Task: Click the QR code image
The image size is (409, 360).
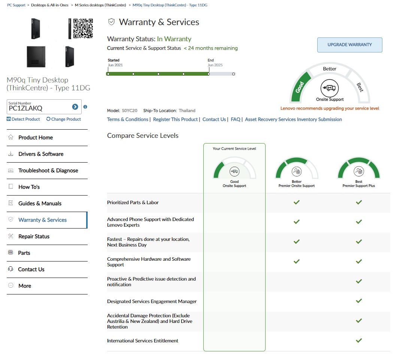Action: point(83,28)
